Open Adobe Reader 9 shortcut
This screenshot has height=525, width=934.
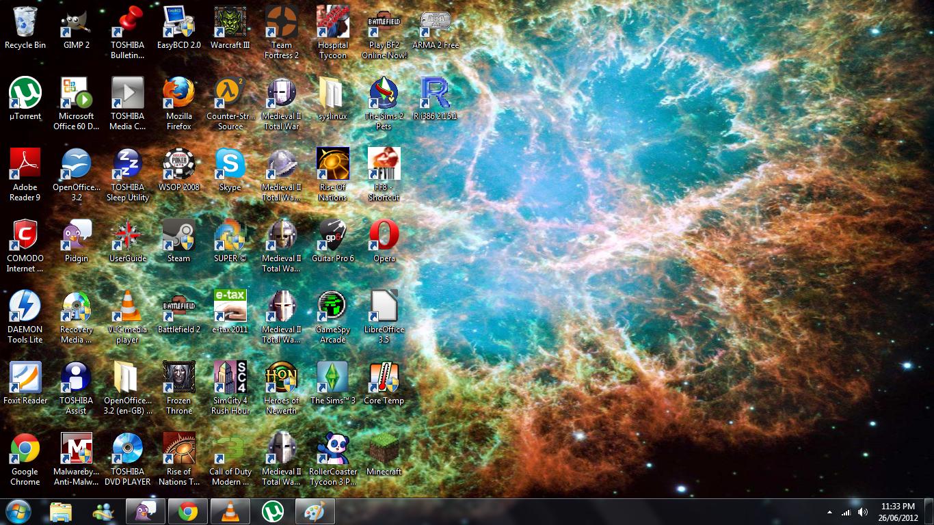point(25,175)
